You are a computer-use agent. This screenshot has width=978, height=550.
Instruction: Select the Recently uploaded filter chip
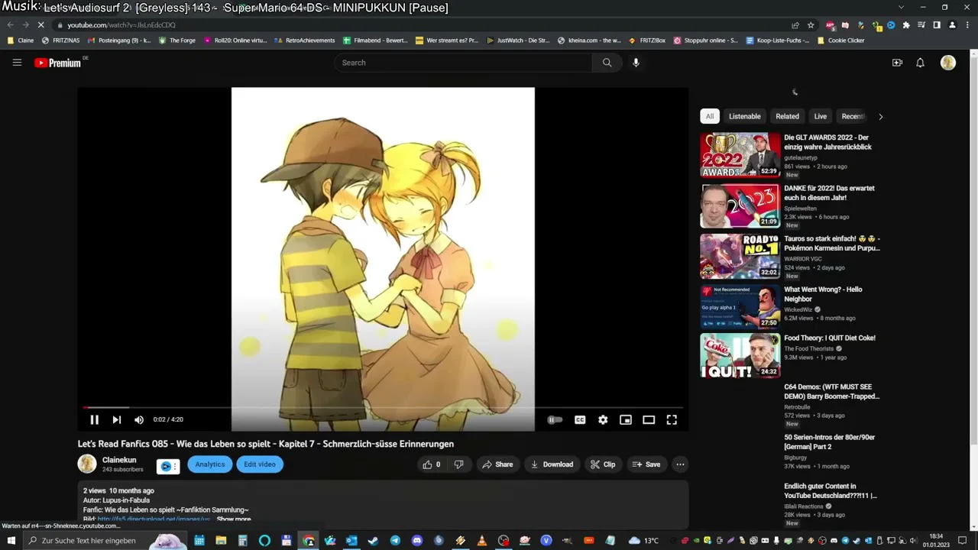coord(853,116)
